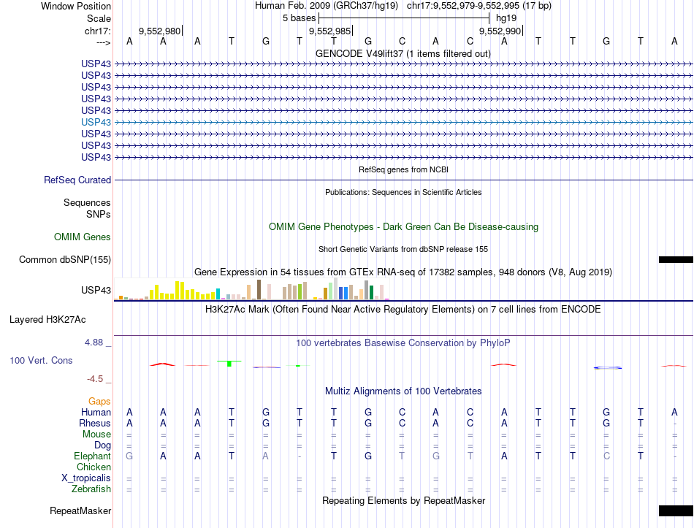Click the Rhesus alignment row label
This screenshot has width=694, height=528.
coord(95,423)
